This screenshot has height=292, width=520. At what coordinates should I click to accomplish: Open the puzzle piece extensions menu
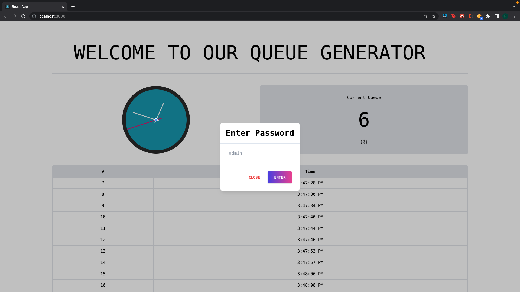[488, 16]
